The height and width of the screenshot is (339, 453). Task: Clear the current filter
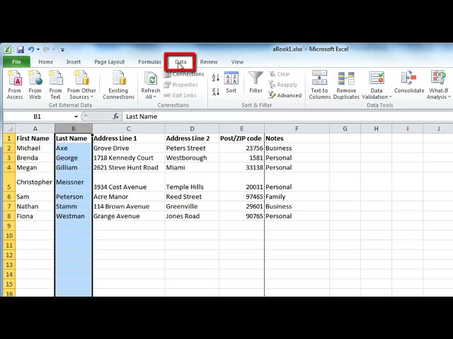(x=280, y=74)
